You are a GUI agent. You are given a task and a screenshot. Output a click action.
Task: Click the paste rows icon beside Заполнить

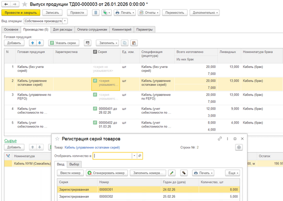133,43
